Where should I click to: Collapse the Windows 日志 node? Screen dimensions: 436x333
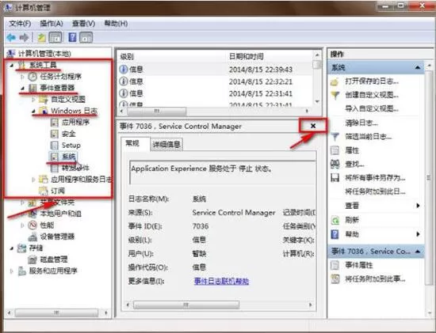(x=33, y=111)
